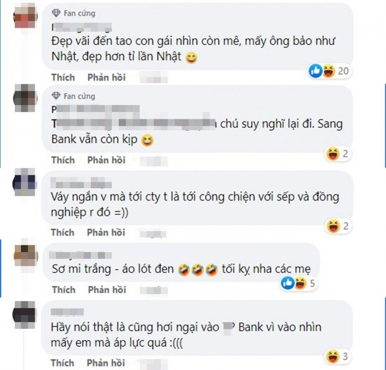This screenshot has width=386, height=370.
Task: Click Thích under the Váy ngắn comment
Action: tap(62, 232)
